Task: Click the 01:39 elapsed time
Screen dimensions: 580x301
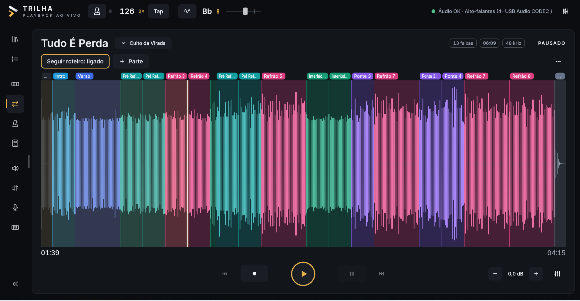Action: pos(50,253)
